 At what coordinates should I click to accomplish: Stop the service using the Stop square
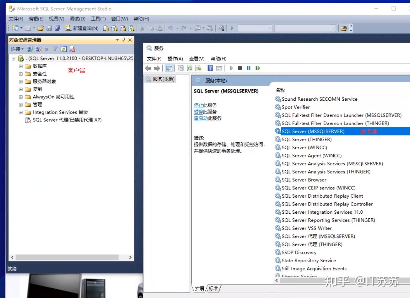tap(240, 68)
